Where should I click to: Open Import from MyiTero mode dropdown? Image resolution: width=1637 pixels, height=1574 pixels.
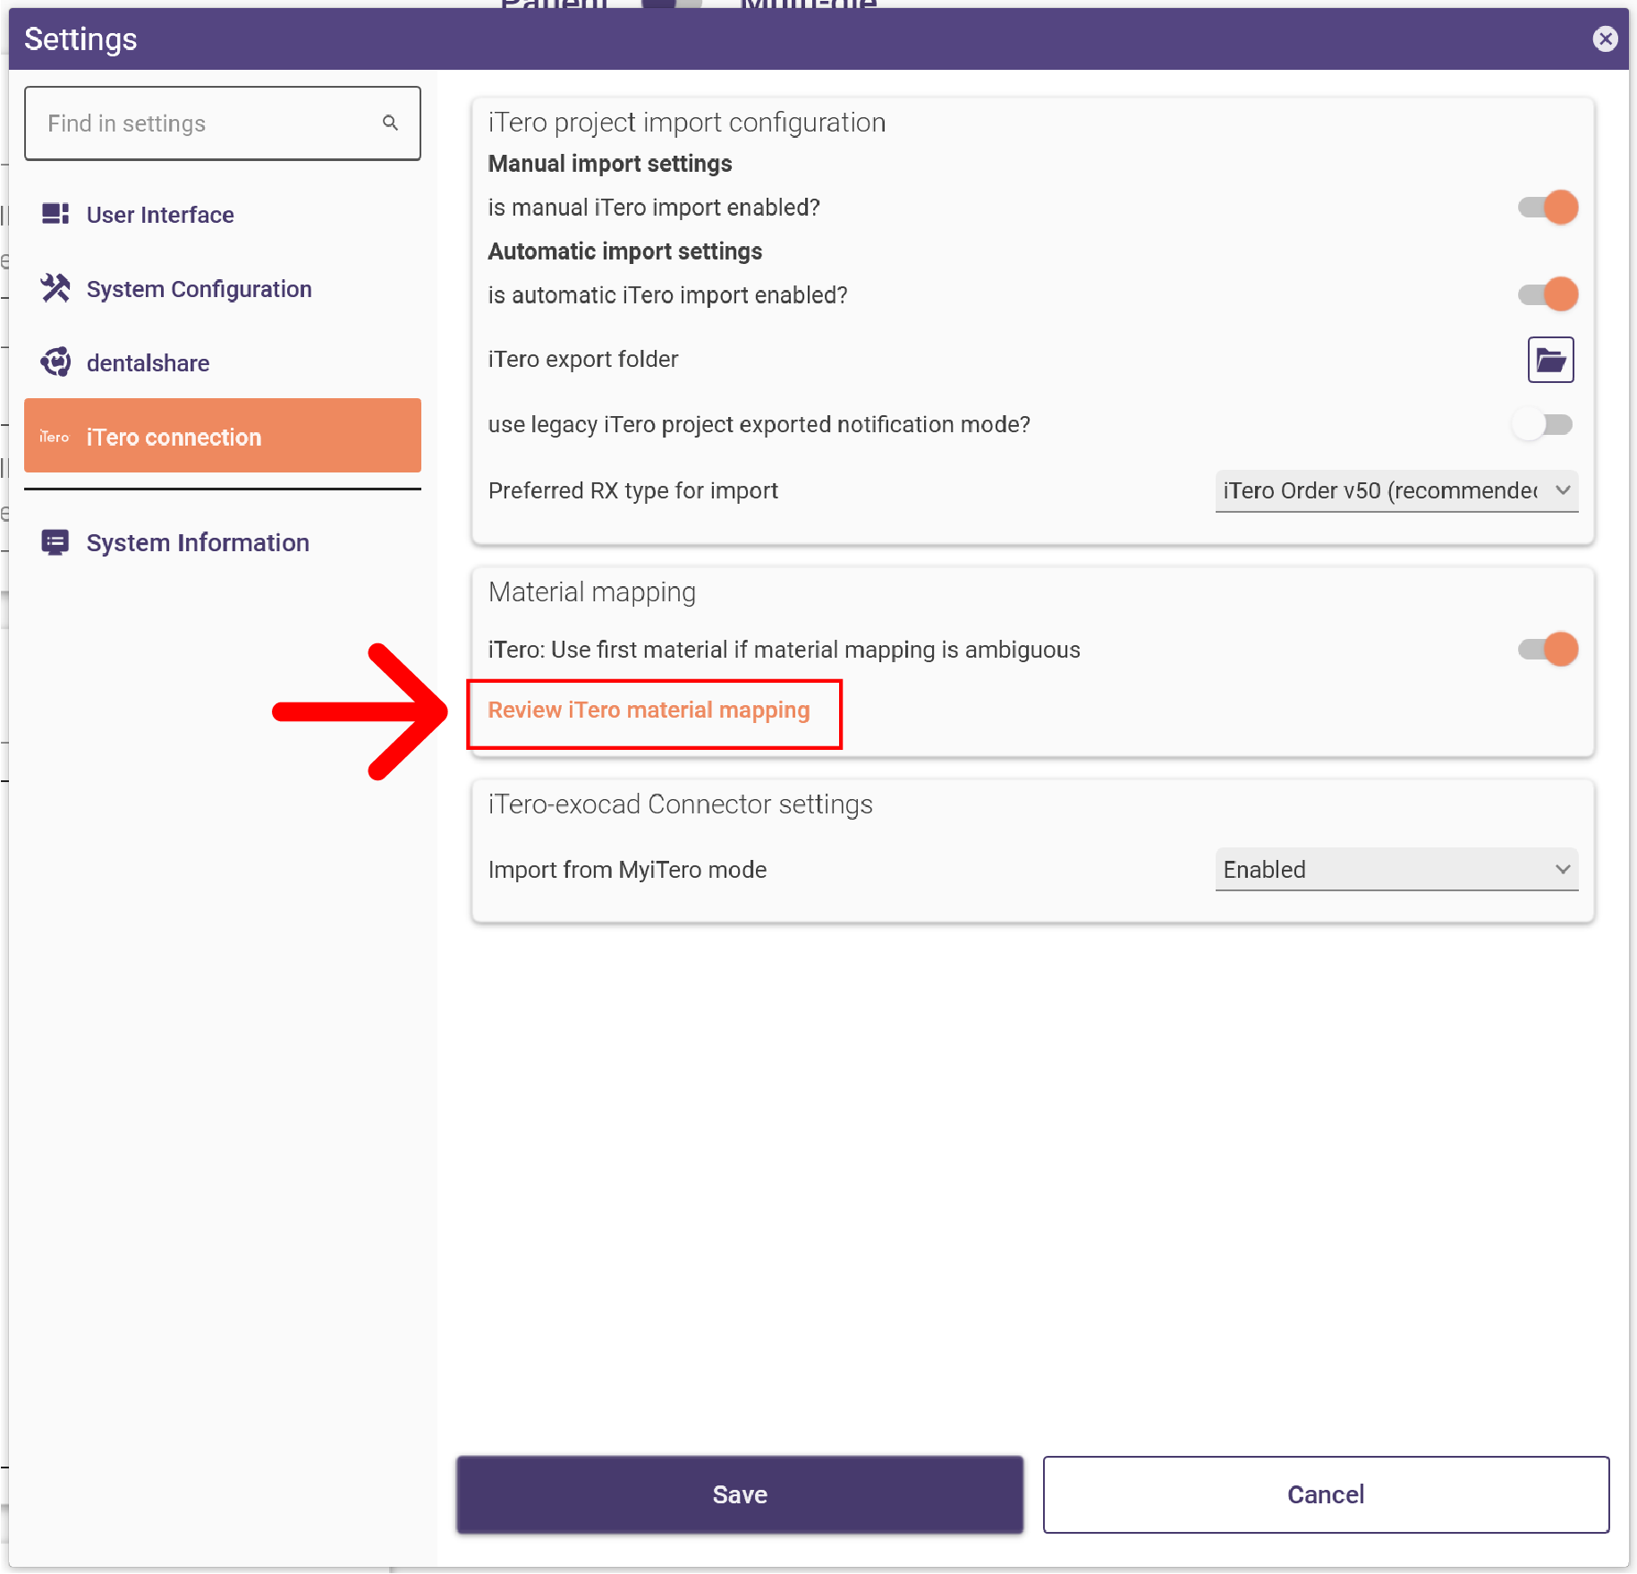pyautogui.click(x=1396, y=869)
